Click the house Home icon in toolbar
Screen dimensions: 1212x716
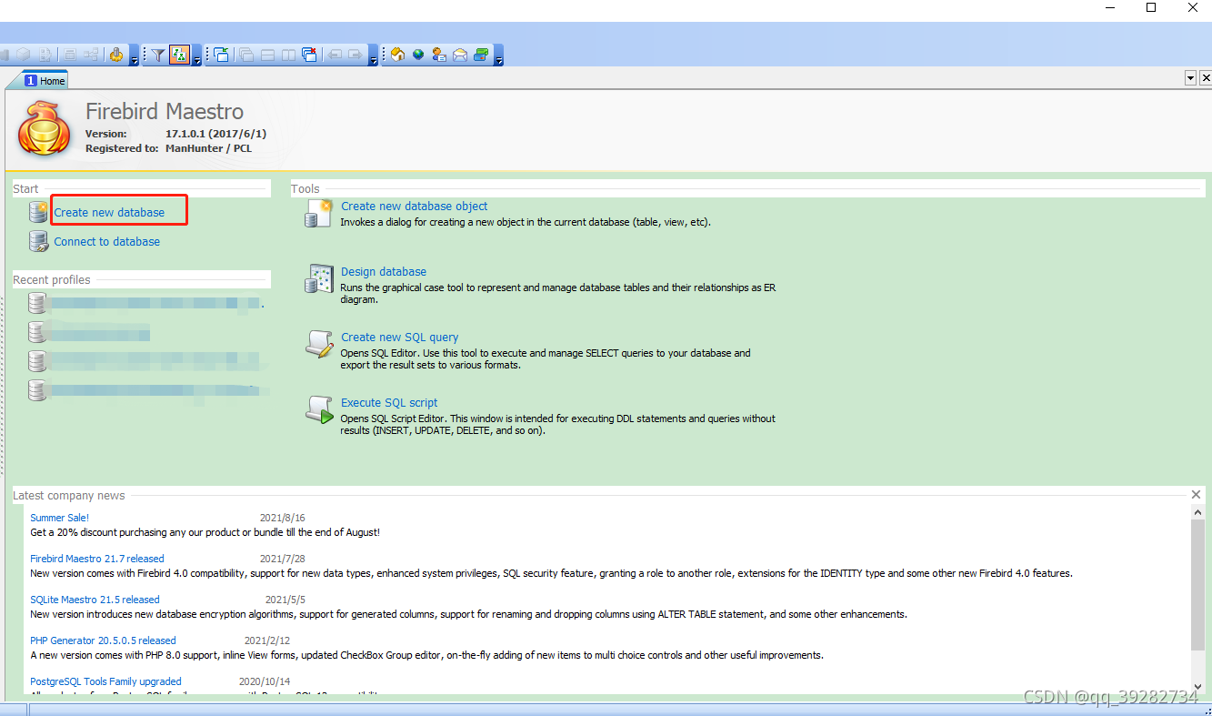(397, 55)
